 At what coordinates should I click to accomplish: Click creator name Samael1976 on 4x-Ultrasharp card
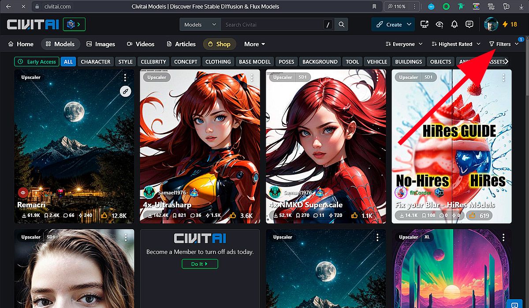click(172, 193)
